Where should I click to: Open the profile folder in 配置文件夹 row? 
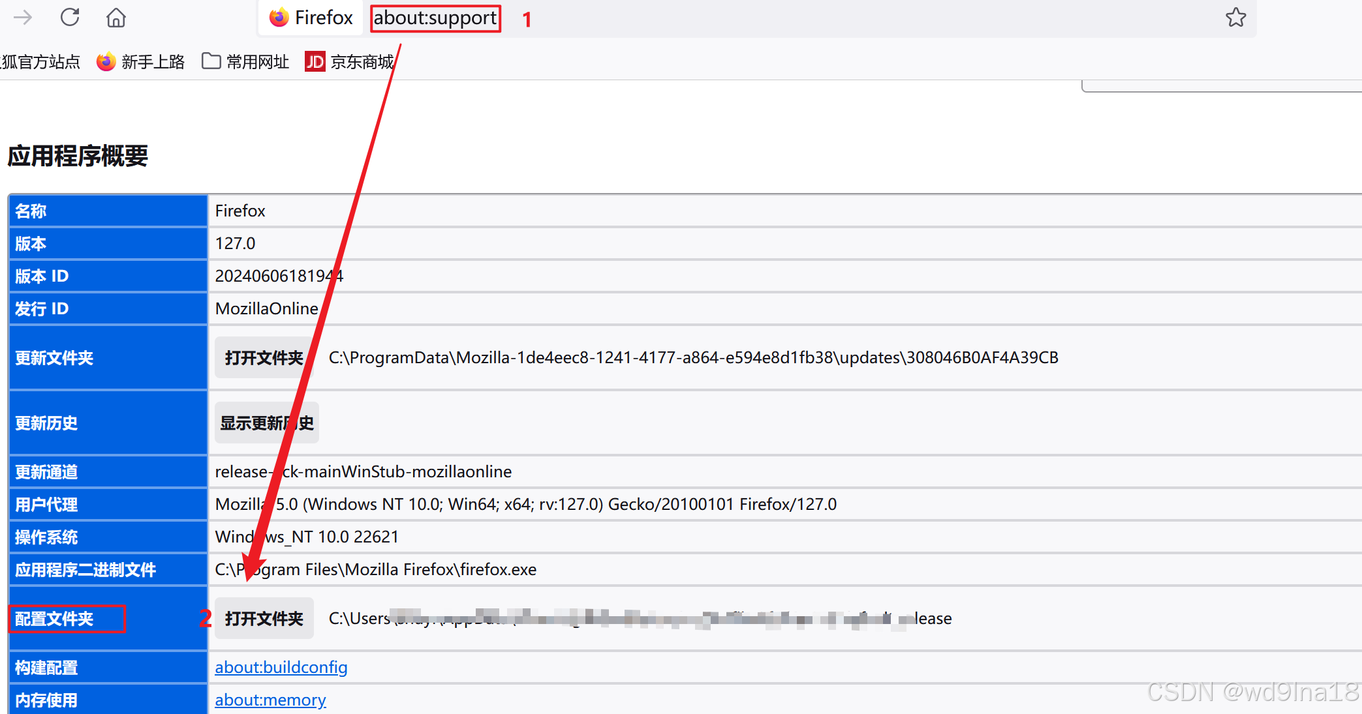264,618
